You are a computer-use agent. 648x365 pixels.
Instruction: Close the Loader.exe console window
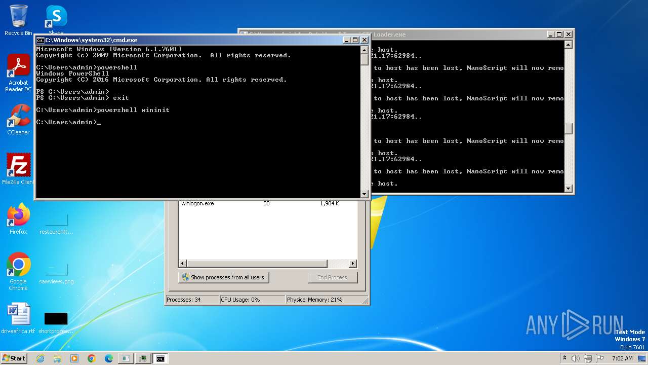click(x=569, y=34)
